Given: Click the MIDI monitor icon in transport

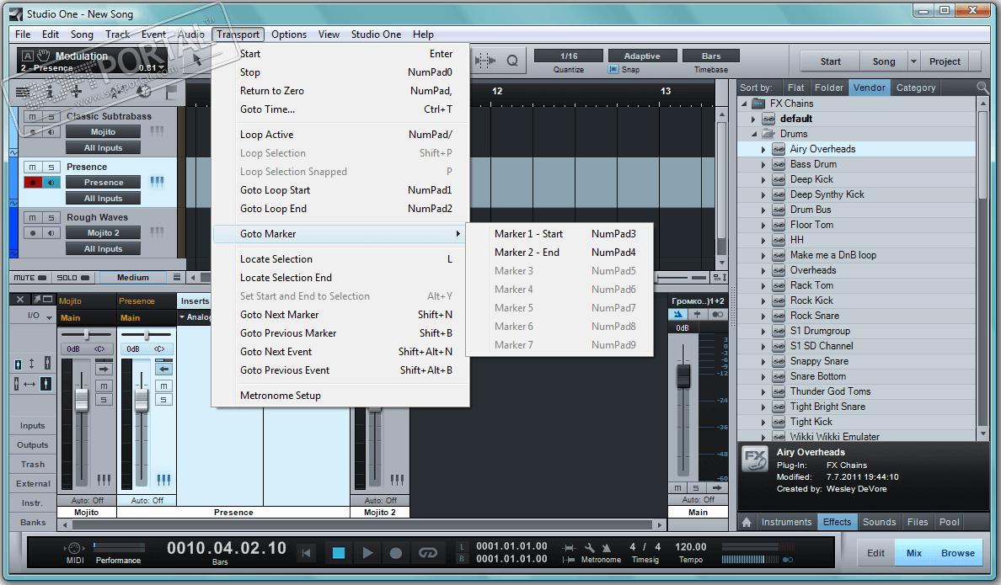Looking at the screenshot, I should coord(74,548).
